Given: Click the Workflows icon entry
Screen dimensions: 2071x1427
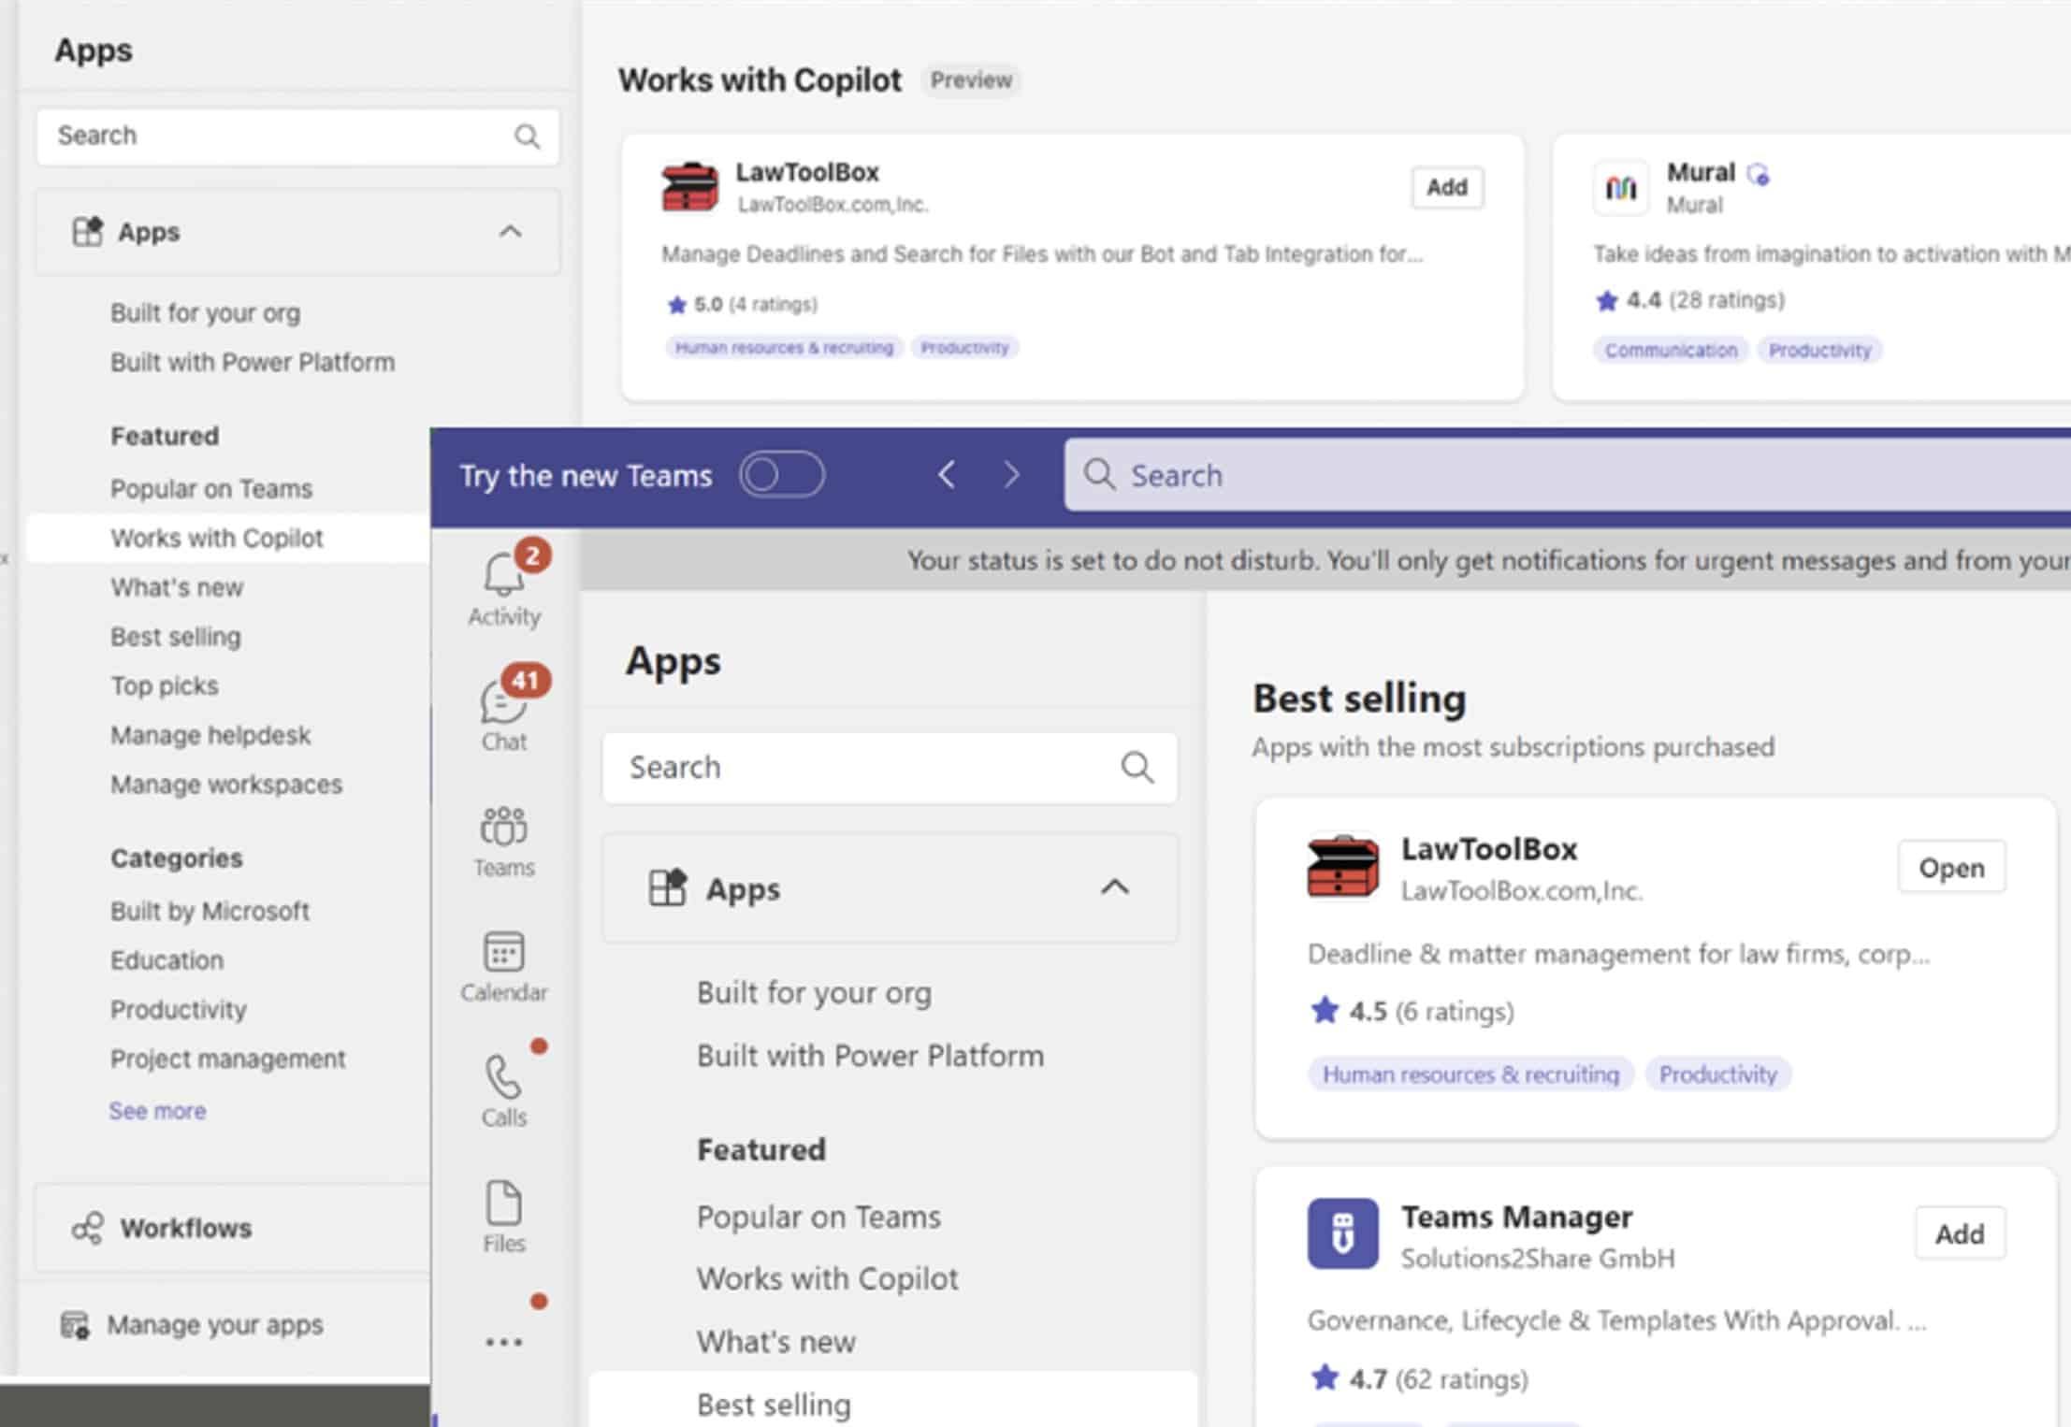Looking at the screenshot, I should point(89,1228).
